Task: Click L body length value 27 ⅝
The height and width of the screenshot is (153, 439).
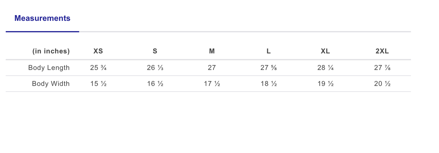Action: tap(269, 68)
